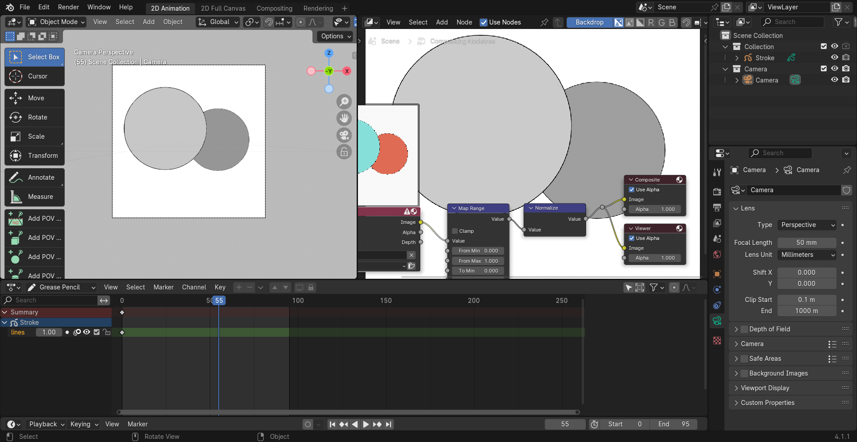This screenshot has width=857, height=442.
Task: Switch to the 2D Full Canvas tab
Action: (223, 8)
